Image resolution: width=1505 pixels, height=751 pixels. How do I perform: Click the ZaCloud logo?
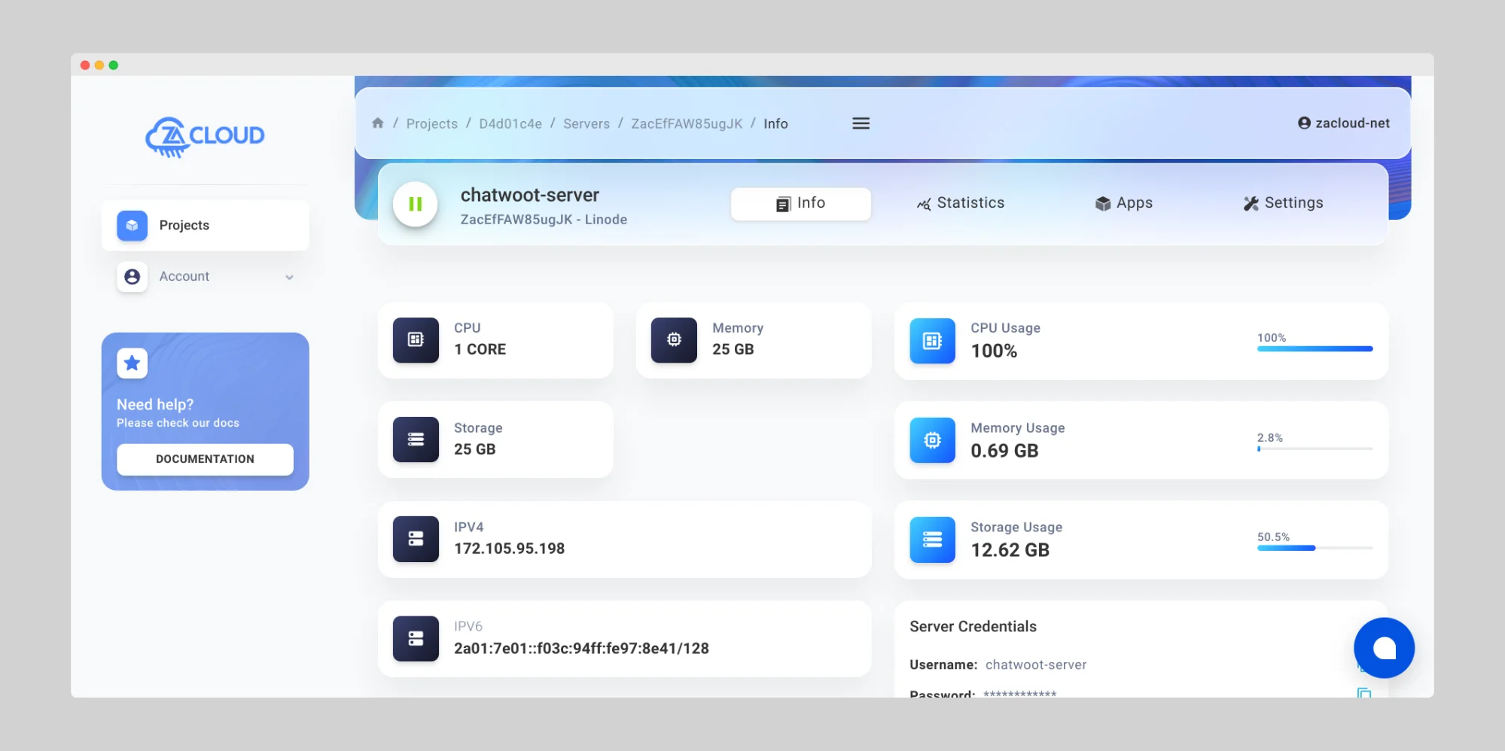(205, 137)
